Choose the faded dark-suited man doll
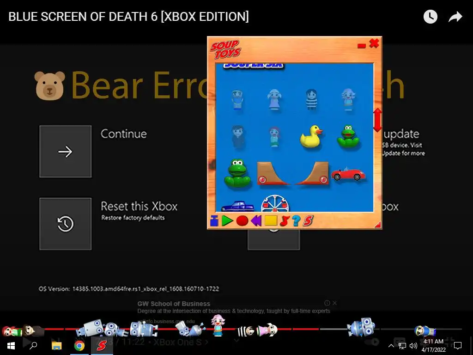 (x=238, y=137)
